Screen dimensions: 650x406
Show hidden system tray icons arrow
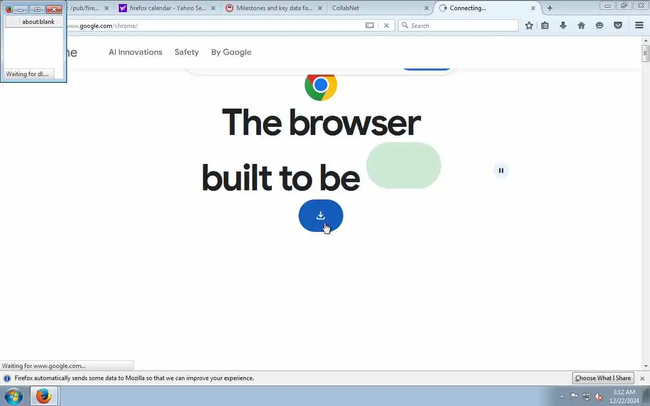point(562,396)
